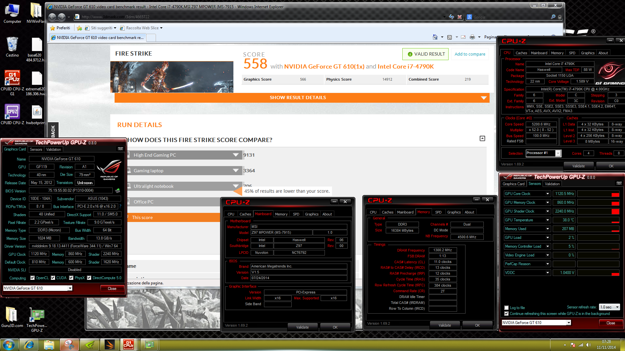Open the purple CPUID CPU-Z desktop shortcut
This screenshot has height=351, width=625.
pyautogui.click(x=12, y=114)
